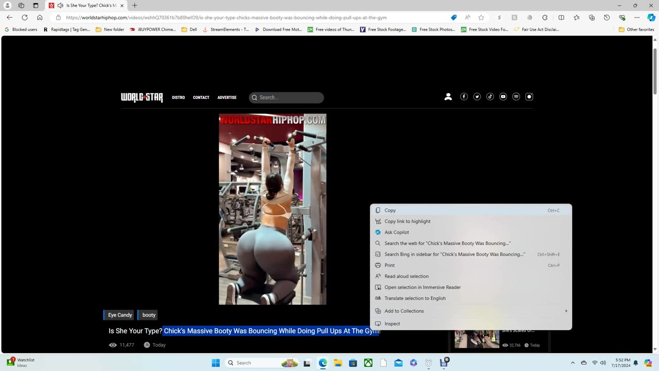Screen dimensions: 659x371
Task: Open the Edge profile icon
Action: [8, 5]
